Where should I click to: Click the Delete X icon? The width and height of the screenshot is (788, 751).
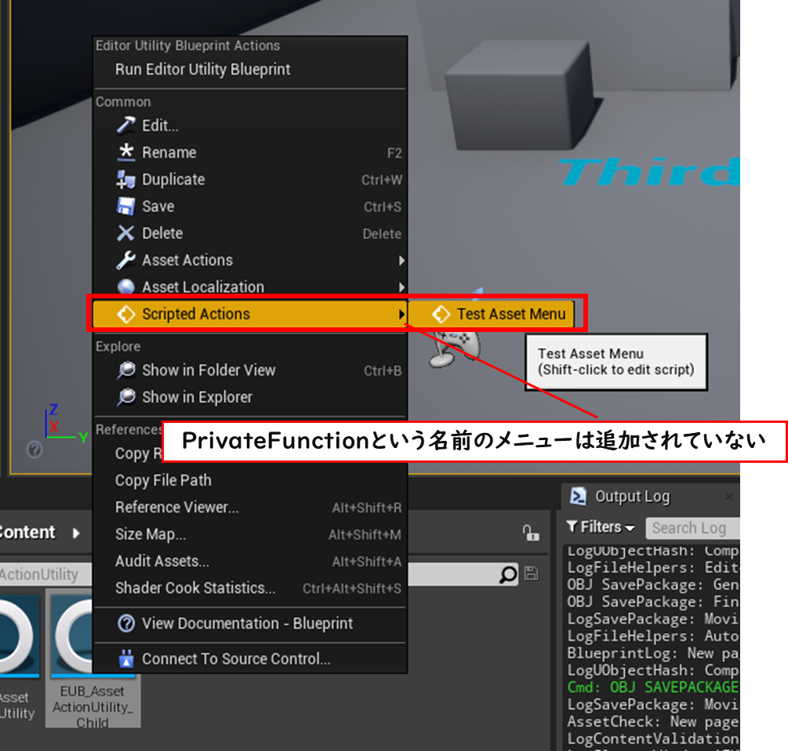click(125, 233)
